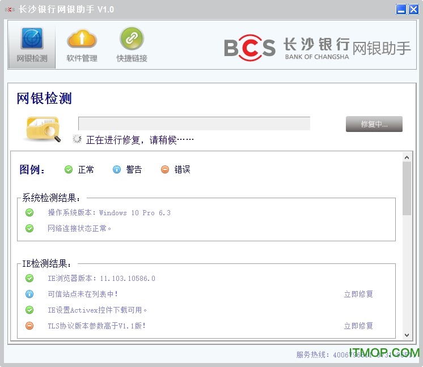Select text 网络连接状态正常。
423x367 pixels.
point(79,228)
